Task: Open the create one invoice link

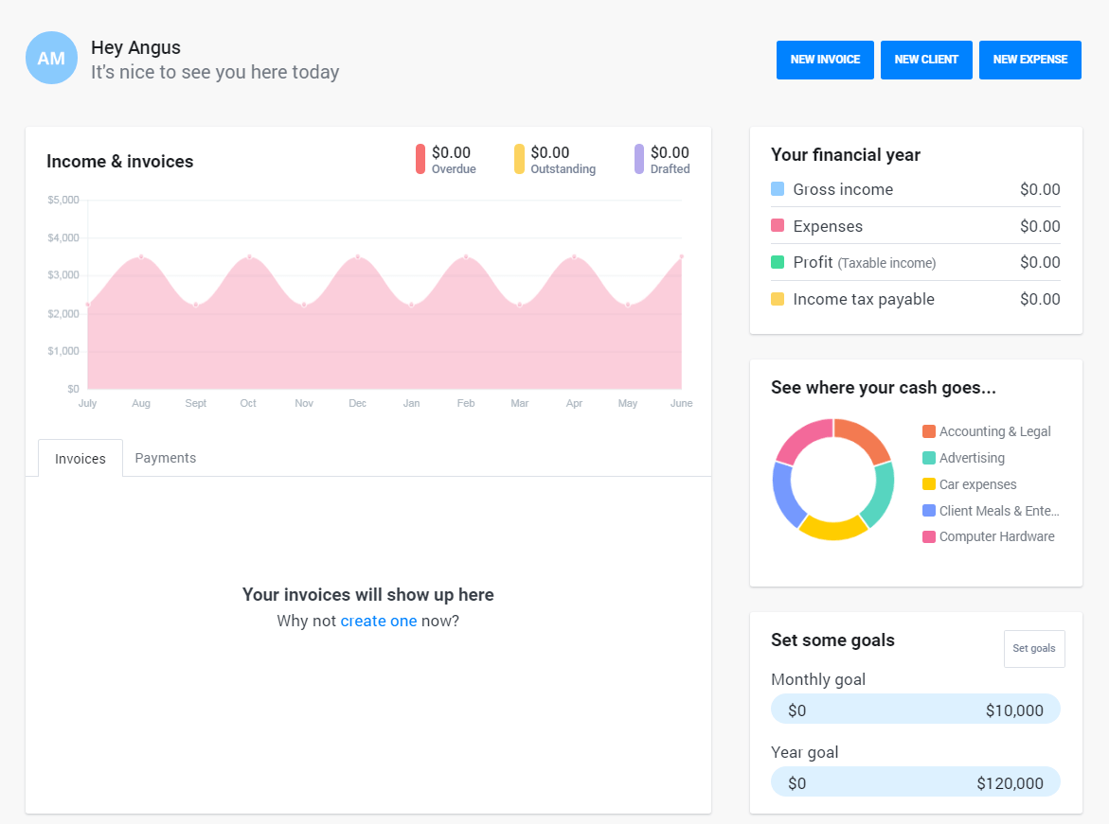Action: (379, 621)
